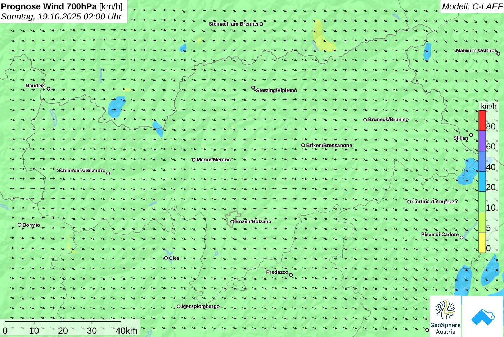This screenshot has width=504, height=337.
Task: Select the purple legend swatch for 60–80 km/h
Action: [x=482, y=141]
